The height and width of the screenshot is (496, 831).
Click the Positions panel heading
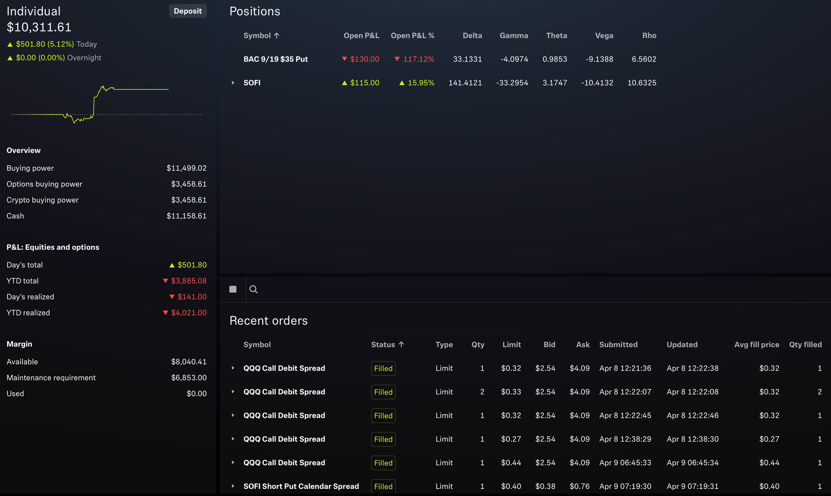coord(255,11)
